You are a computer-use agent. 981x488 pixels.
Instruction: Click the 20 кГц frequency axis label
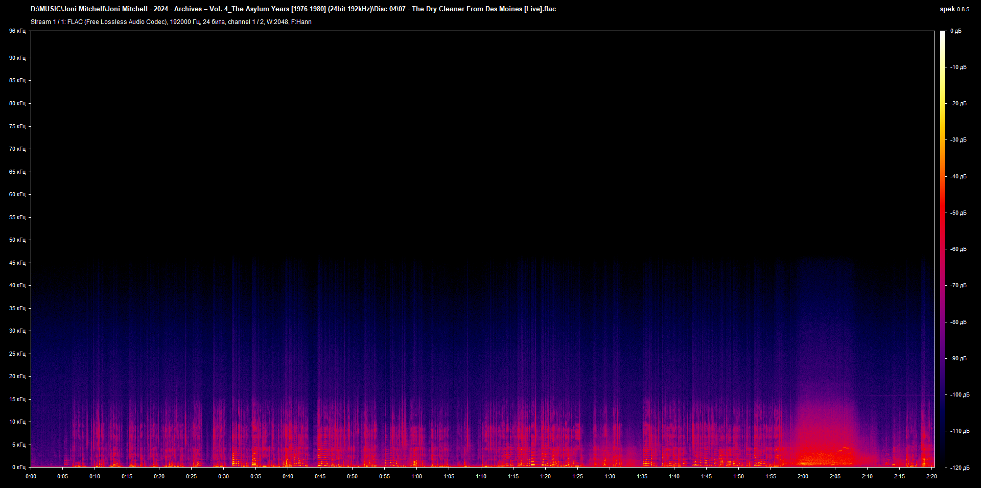(17, 376)
